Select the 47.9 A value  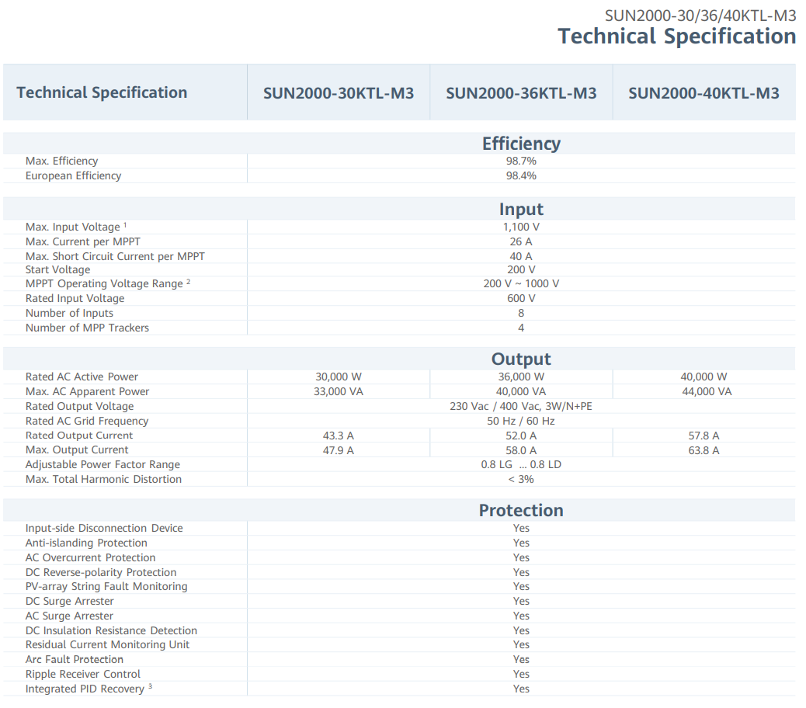tap(339, 450)
